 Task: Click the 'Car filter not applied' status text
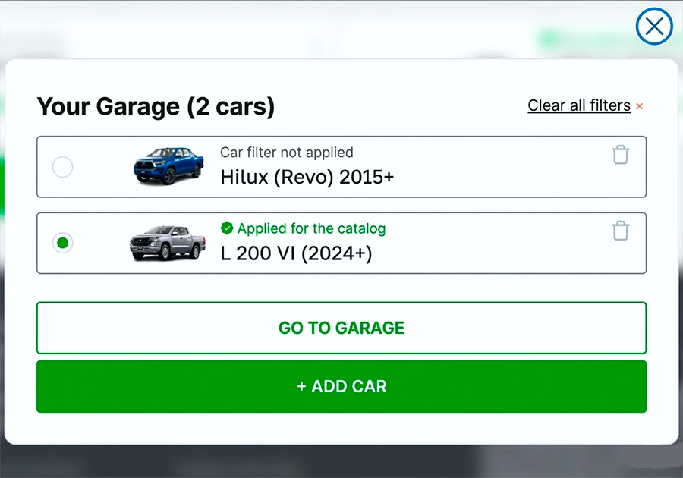coord(286,153)
